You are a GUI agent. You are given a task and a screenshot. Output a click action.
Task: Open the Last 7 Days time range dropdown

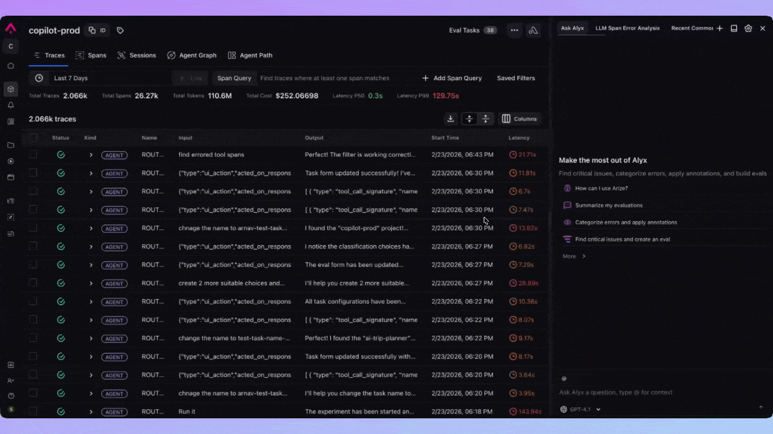100,78
